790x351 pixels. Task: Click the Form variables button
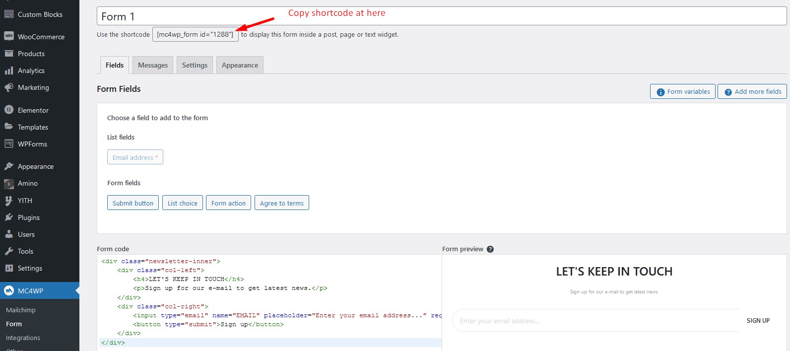tap(682, 92)
